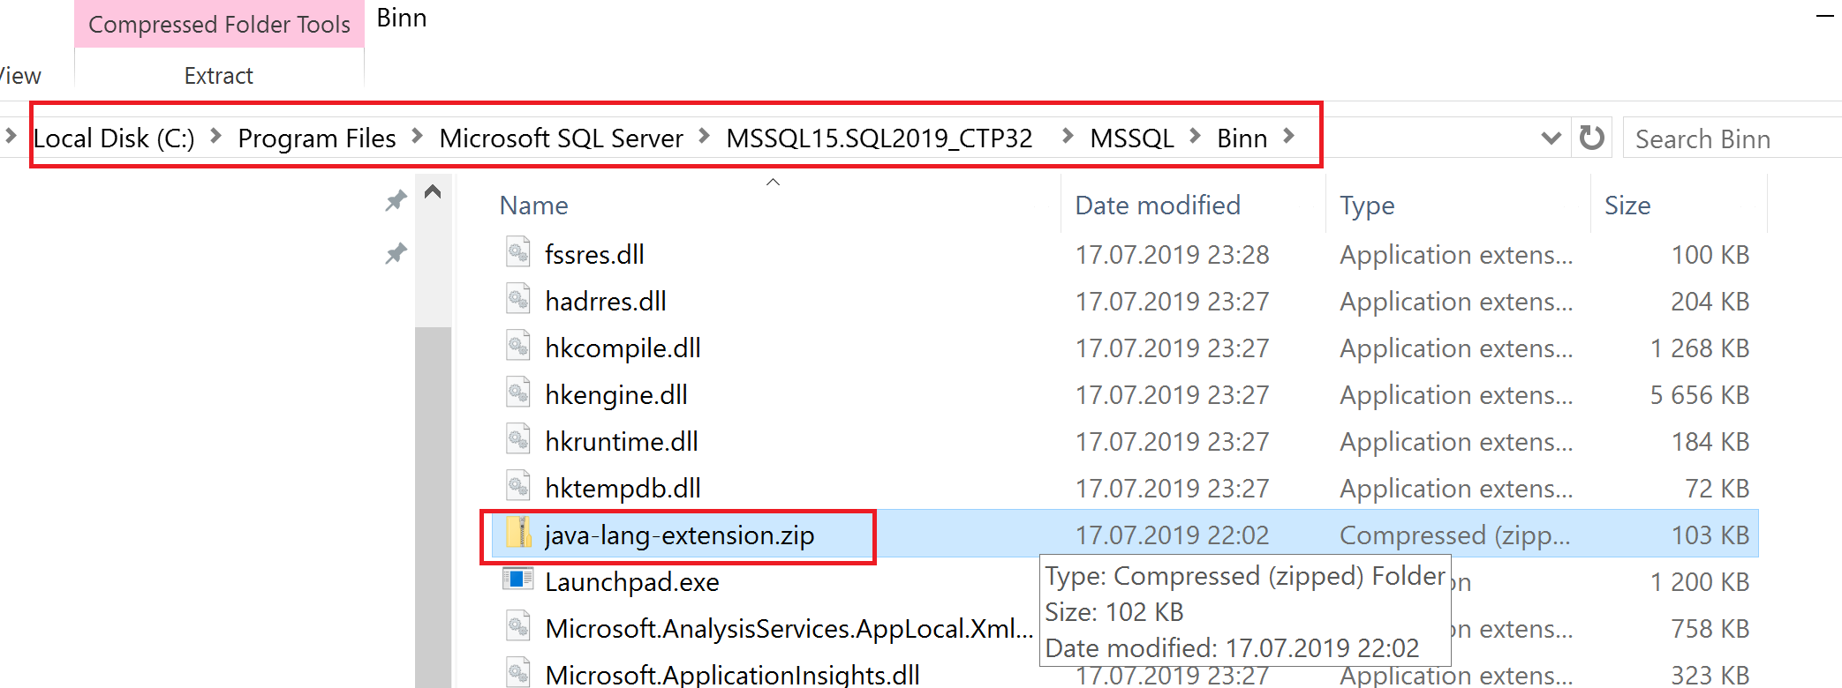Image resolution: width=1842 pixels, height=688 pixels.
Task: Click the Search Binn input field
Action: click(1731, 138)
